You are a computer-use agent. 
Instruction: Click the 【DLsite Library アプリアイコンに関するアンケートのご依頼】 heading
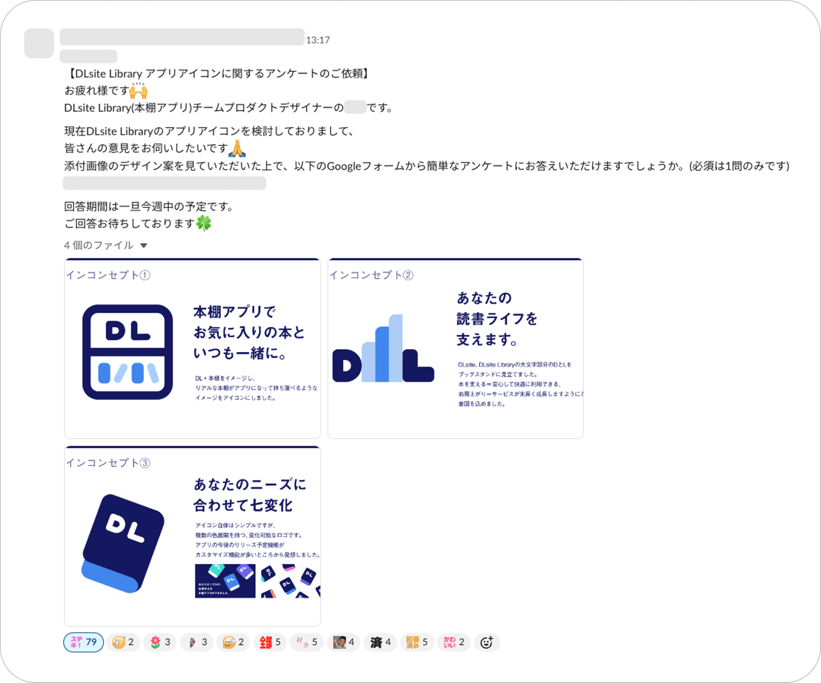pos(218,73)
